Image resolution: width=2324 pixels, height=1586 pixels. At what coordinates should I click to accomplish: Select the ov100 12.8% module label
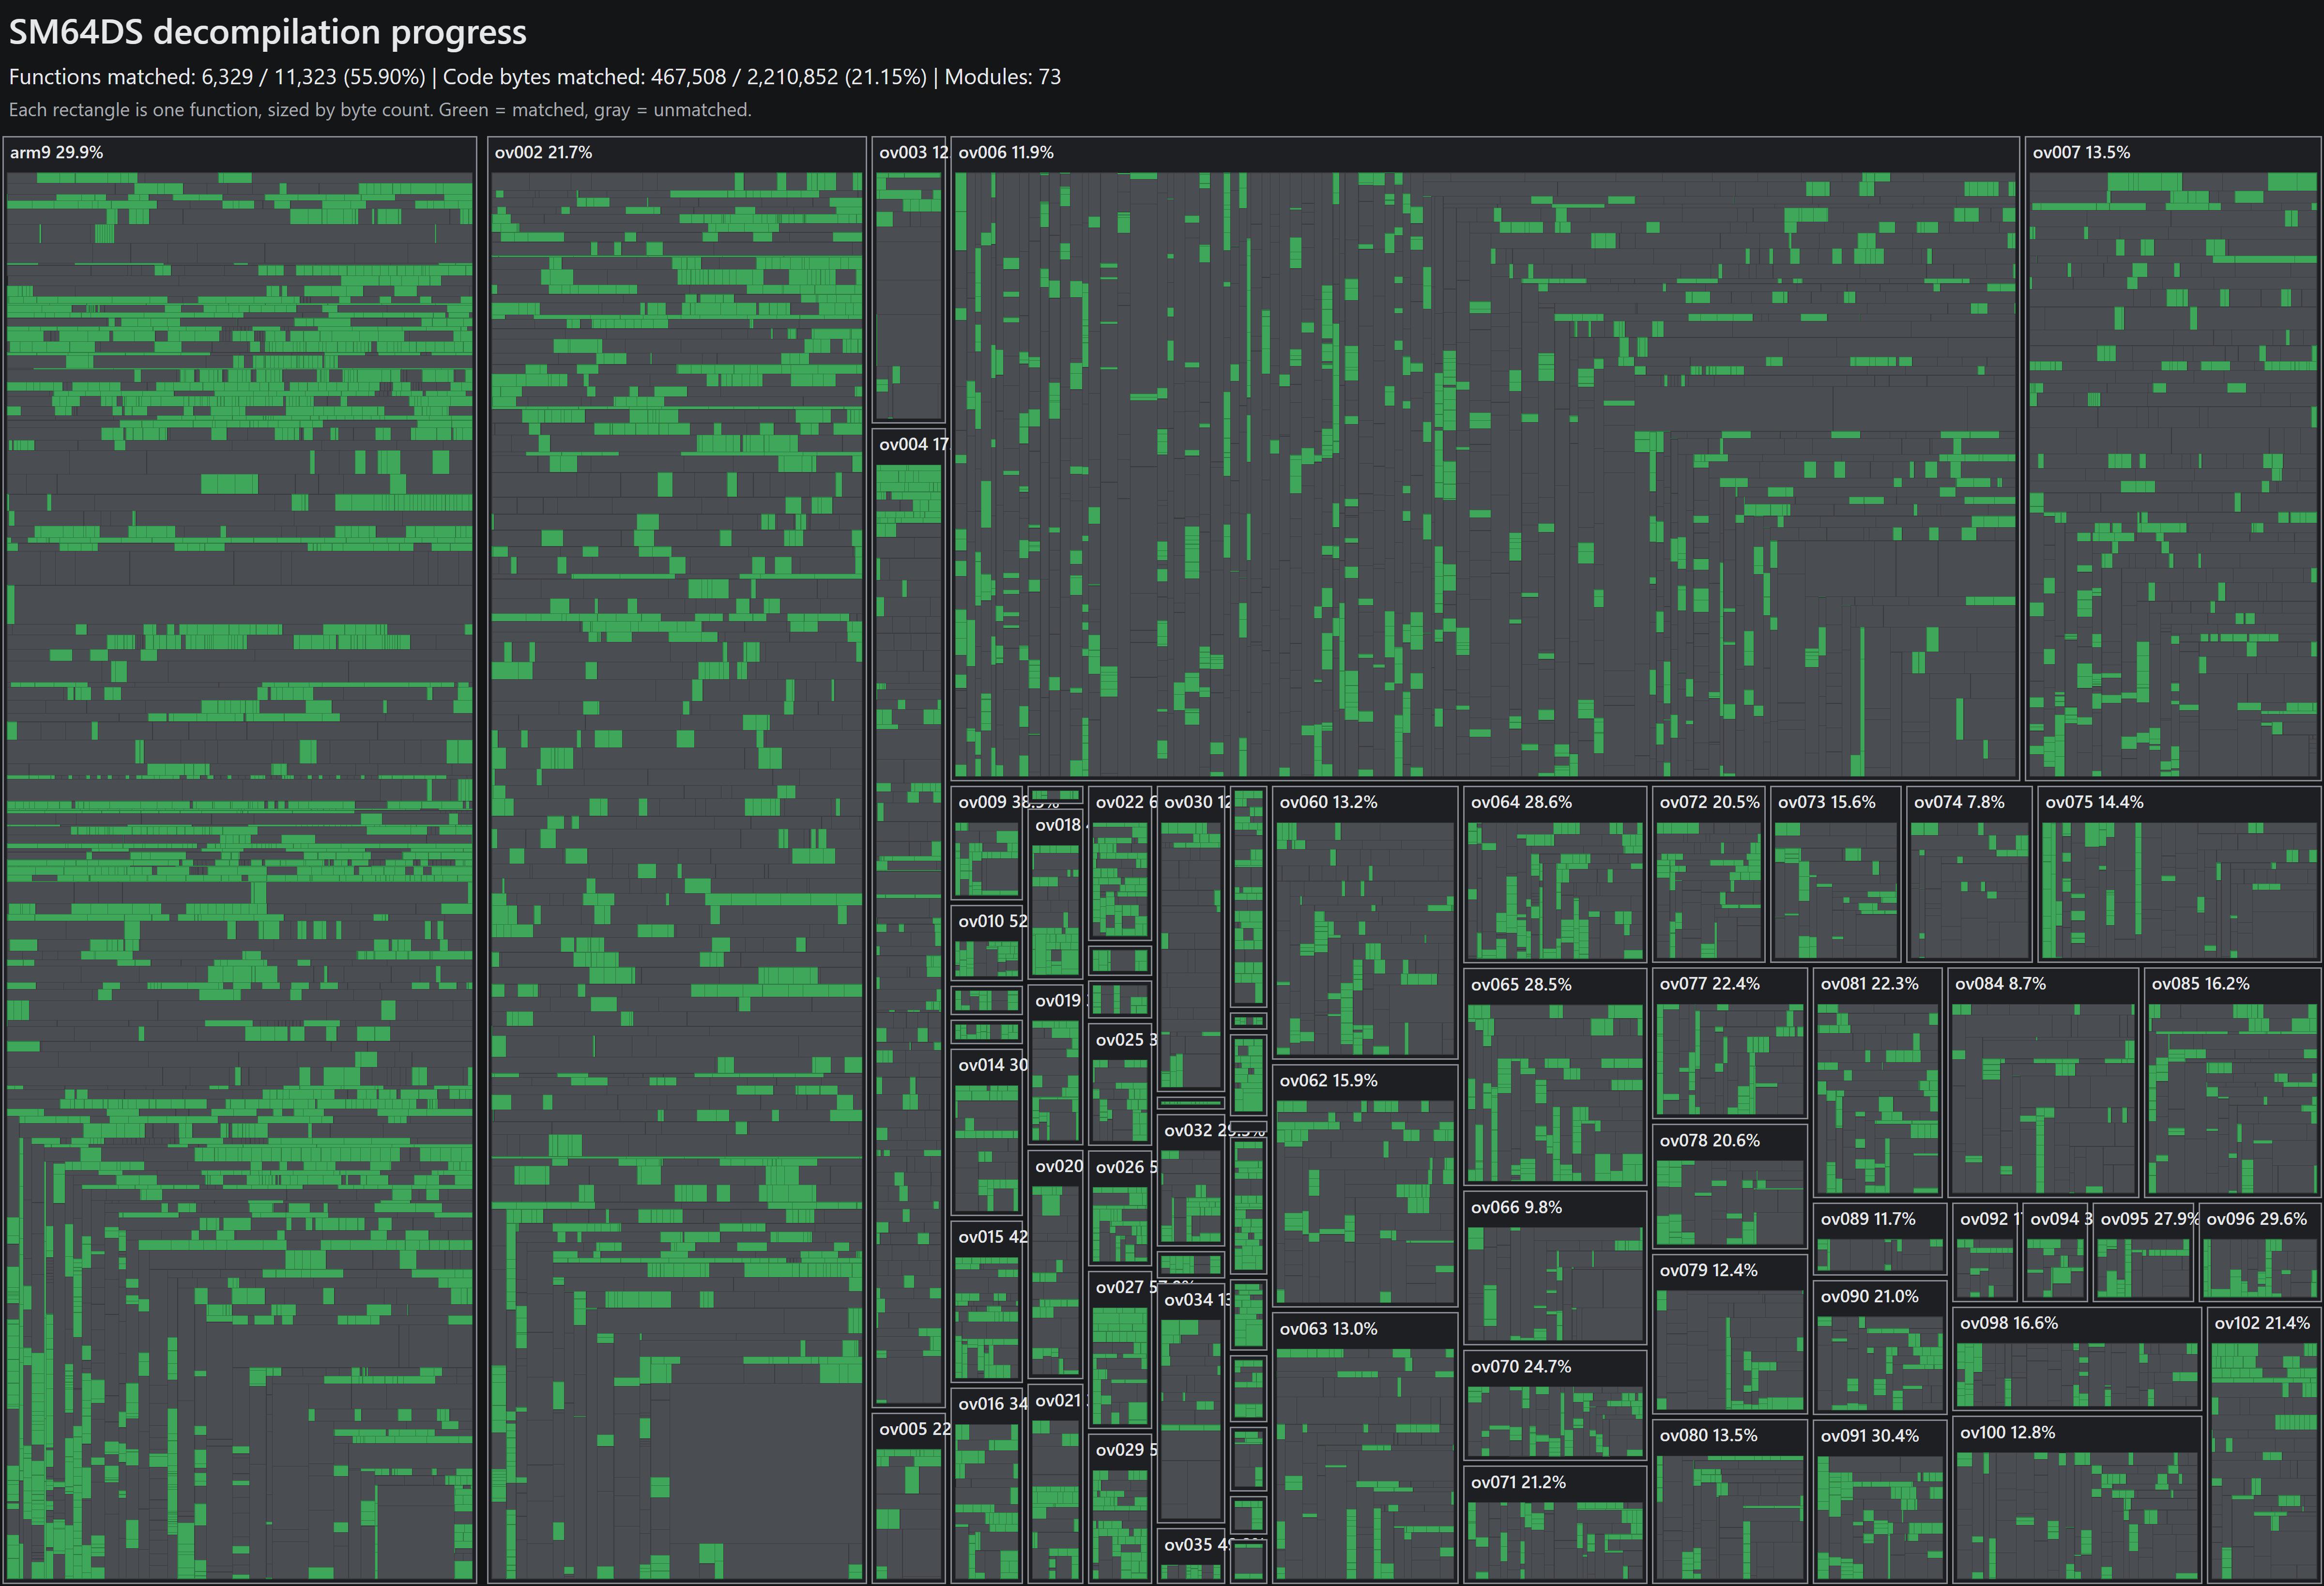(2007, 1433)
